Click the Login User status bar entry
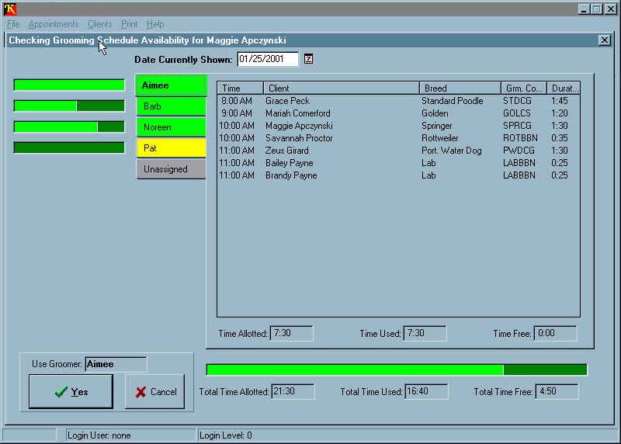 (x=130, y=435)
